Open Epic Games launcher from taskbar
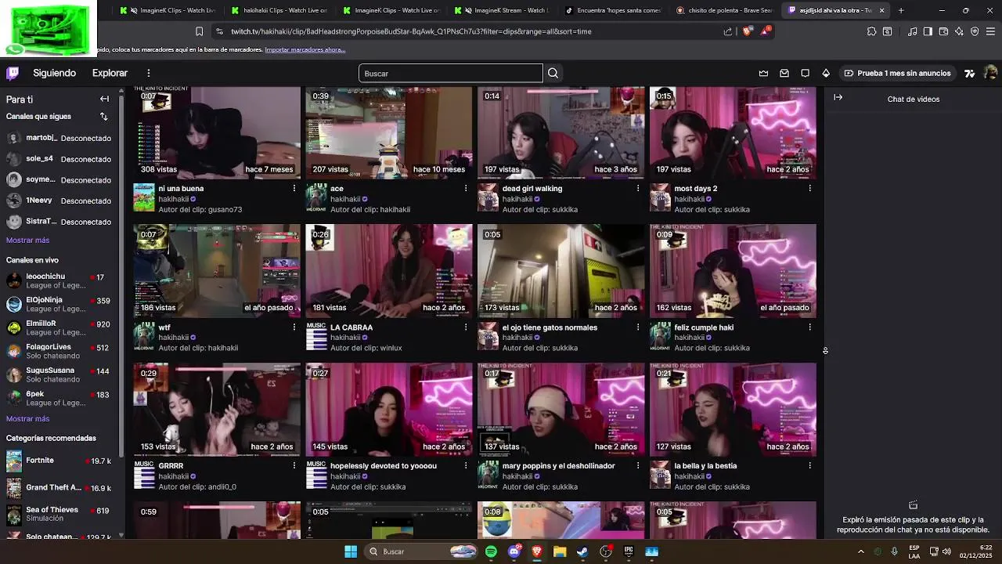1002x564 pixels. click(x=628, y=551)
